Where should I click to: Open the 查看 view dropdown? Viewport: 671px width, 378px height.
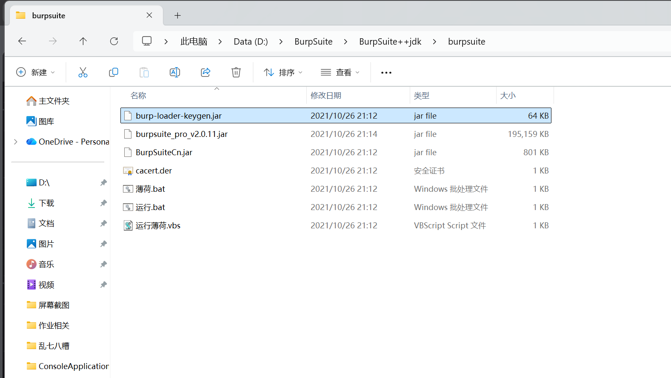pyautogui.click(x=340, y=72)
